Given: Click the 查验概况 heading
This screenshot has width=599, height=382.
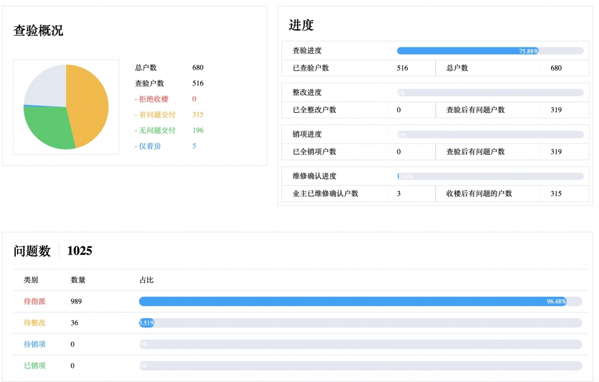Looking at the screenshot, I should (x=38, y=30).
